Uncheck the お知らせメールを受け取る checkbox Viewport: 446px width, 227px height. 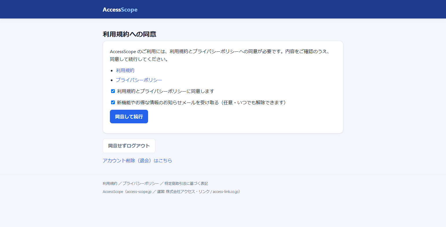pyautogui.click(x=113, y=103)
